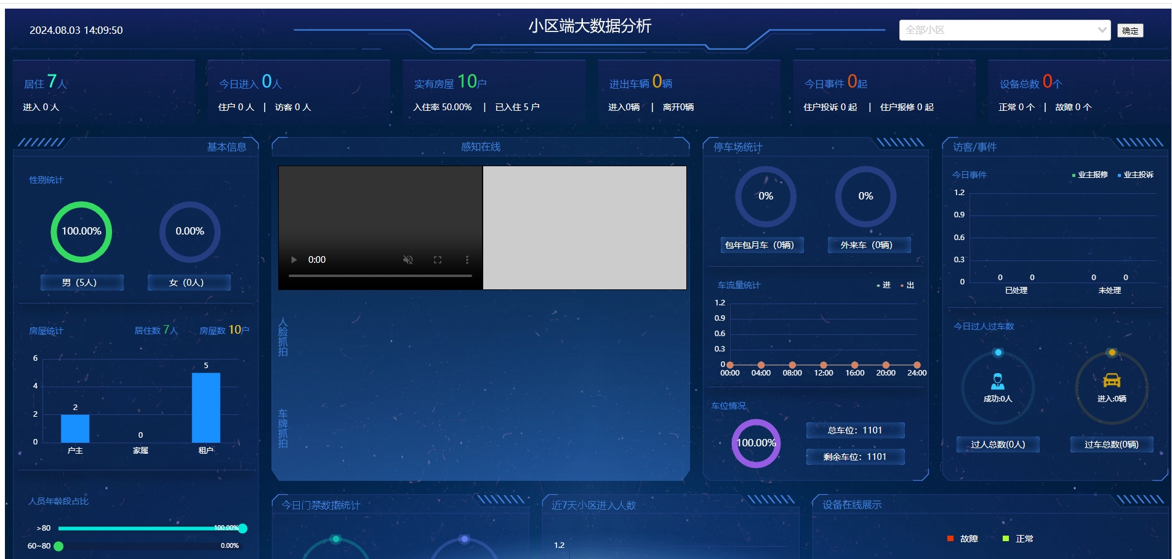The width and height of the screenshot is (1172, 559).
Task: Click the 故障 0 个 text in top bar
Action: coord(1074,107)
